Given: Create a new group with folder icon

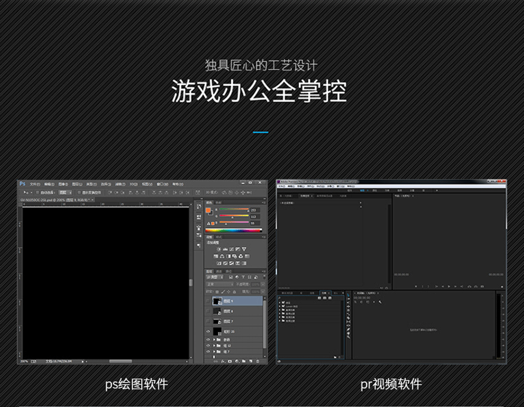Looking at the screenshot, I should pyautogui.click(x=243, y=361).
